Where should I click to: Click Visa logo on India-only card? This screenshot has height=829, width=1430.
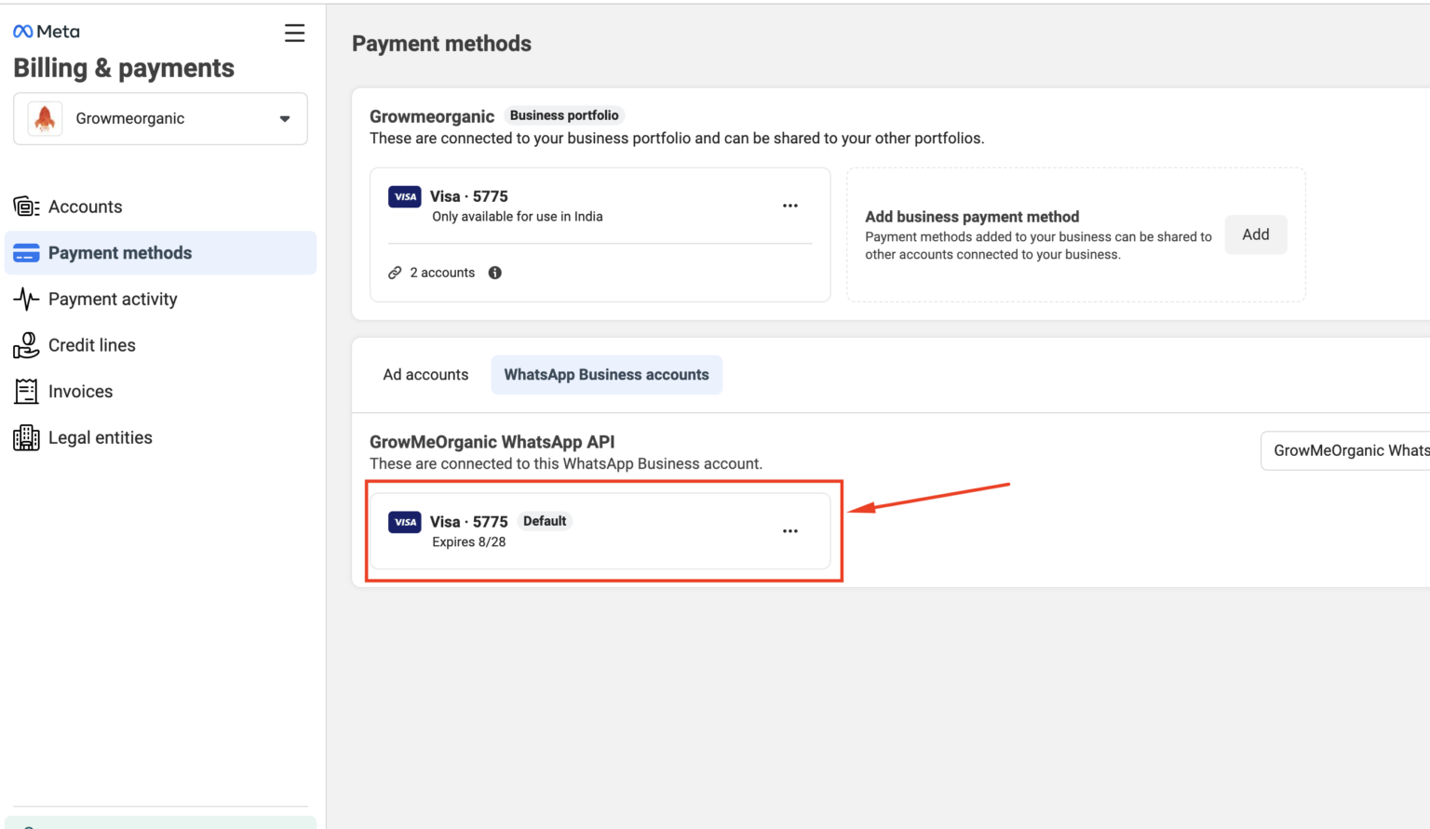coord(405,196)
